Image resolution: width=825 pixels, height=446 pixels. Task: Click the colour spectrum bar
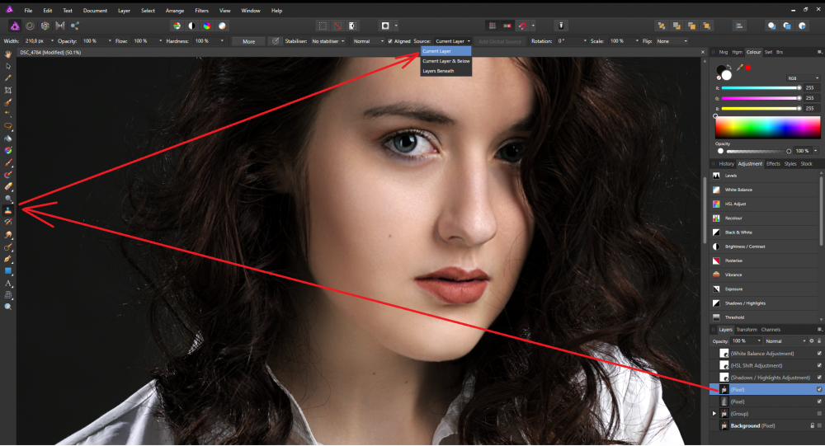coord(767,128)
